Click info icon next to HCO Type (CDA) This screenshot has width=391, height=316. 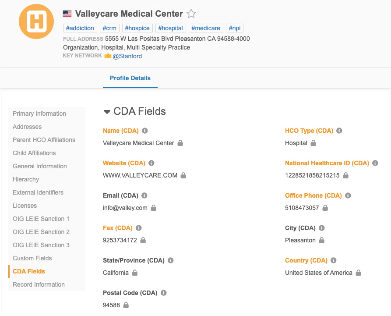tap(339, 131)
